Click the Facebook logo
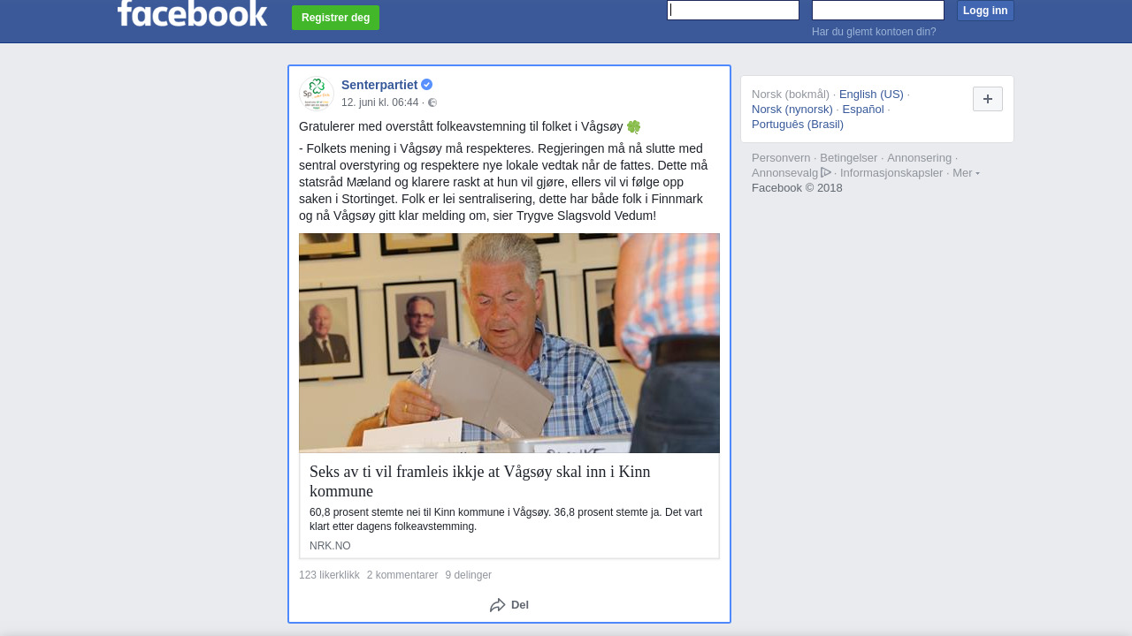The image size is (1132, 636). (x=192, y=13)
